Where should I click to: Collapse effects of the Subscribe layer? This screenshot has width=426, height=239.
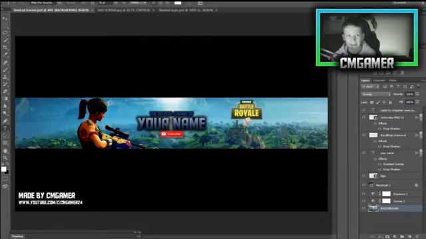tap(421, 118)
